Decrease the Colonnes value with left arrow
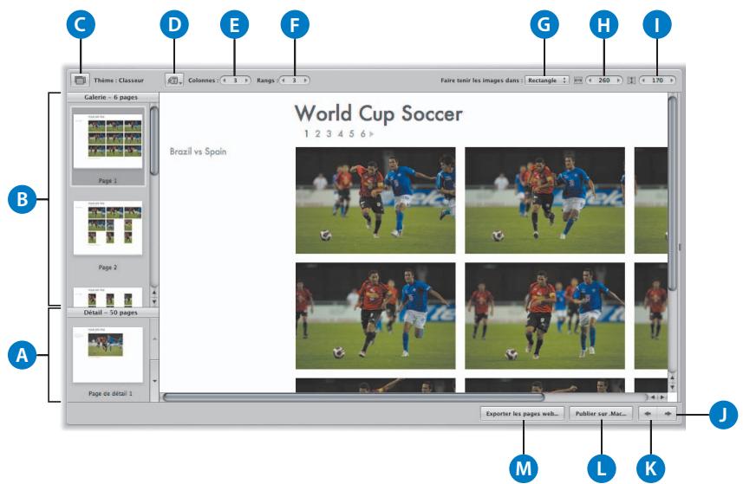Screen dimensions: 743x484 coord(225,81)
